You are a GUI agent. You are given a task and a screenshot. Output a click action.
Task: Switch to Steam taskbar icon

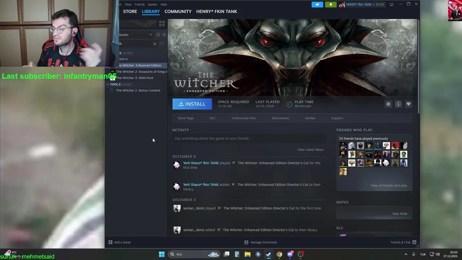tap(269, 254)
